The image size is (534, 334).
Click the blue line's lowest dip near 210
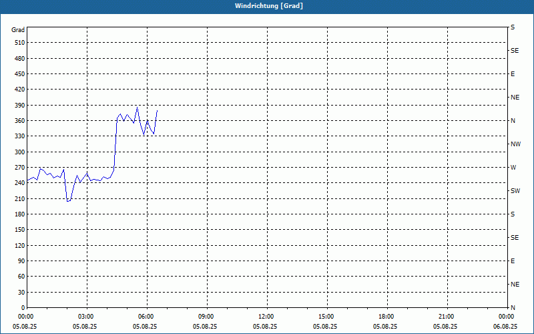[x=67, y=201]
